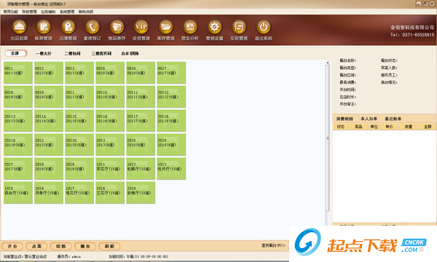Select table tile 0016

pos(141,73)
